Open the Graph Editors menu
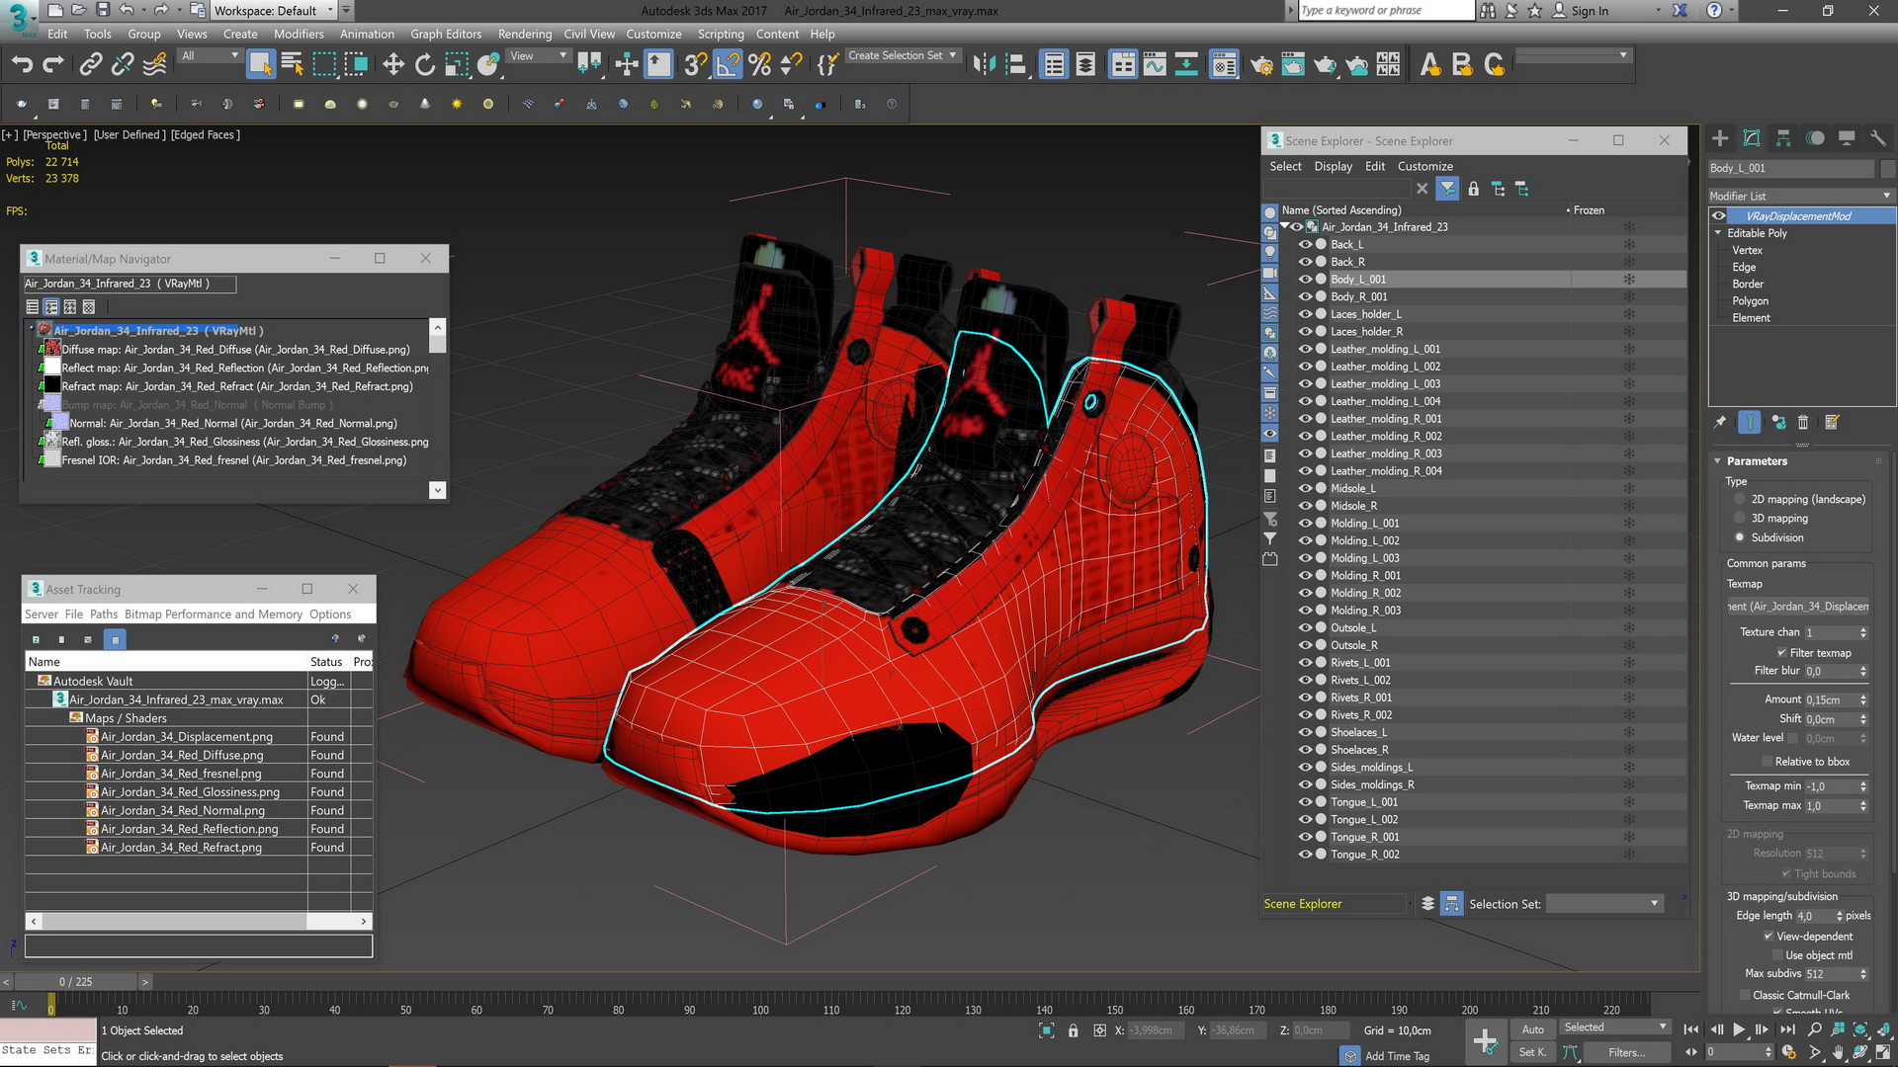Image resolution: width=1898 pixels, height=1067 pixels. click(446, 34)
